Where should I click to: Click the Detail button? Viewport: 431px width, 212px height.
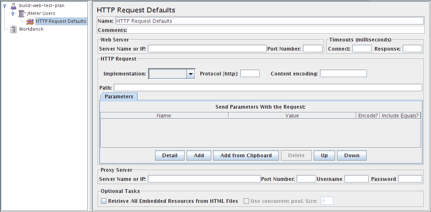tap(170, 156)
